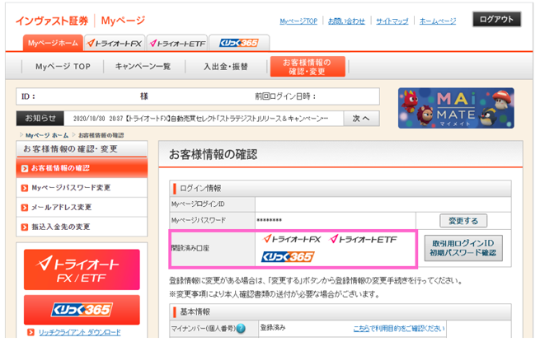Click the masked Myページパスワード value

(x=270, y=220)
